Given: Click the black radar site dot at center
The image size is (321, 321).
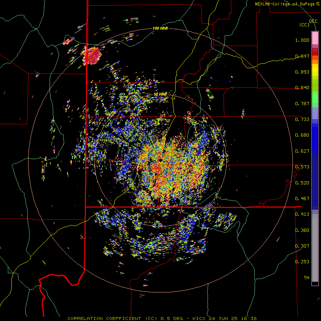Looking at the screenshot, I should [160, 160].
